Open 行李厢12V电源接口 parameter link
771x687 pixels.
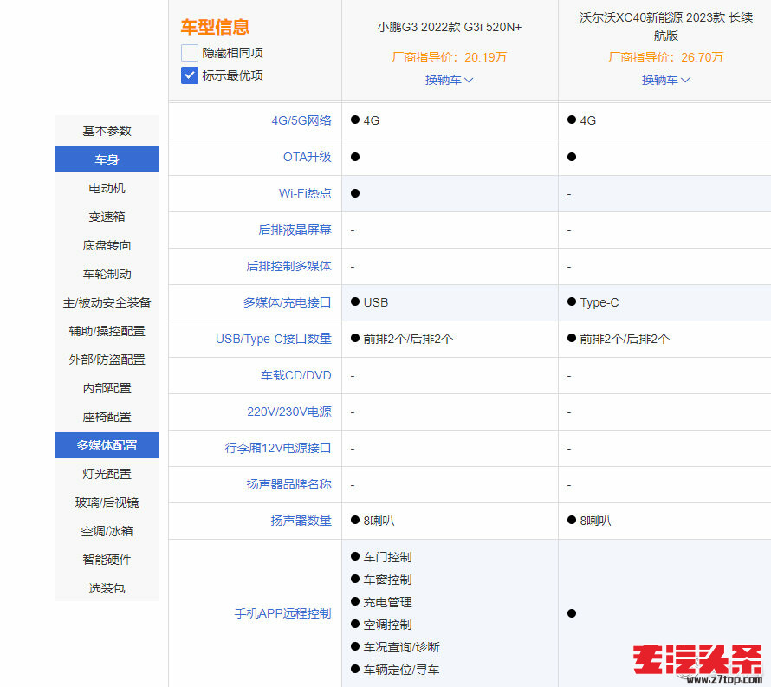click(x=278, y=448)
